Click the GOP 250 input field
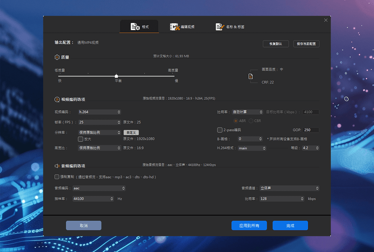374x252 pixels. 311,130
